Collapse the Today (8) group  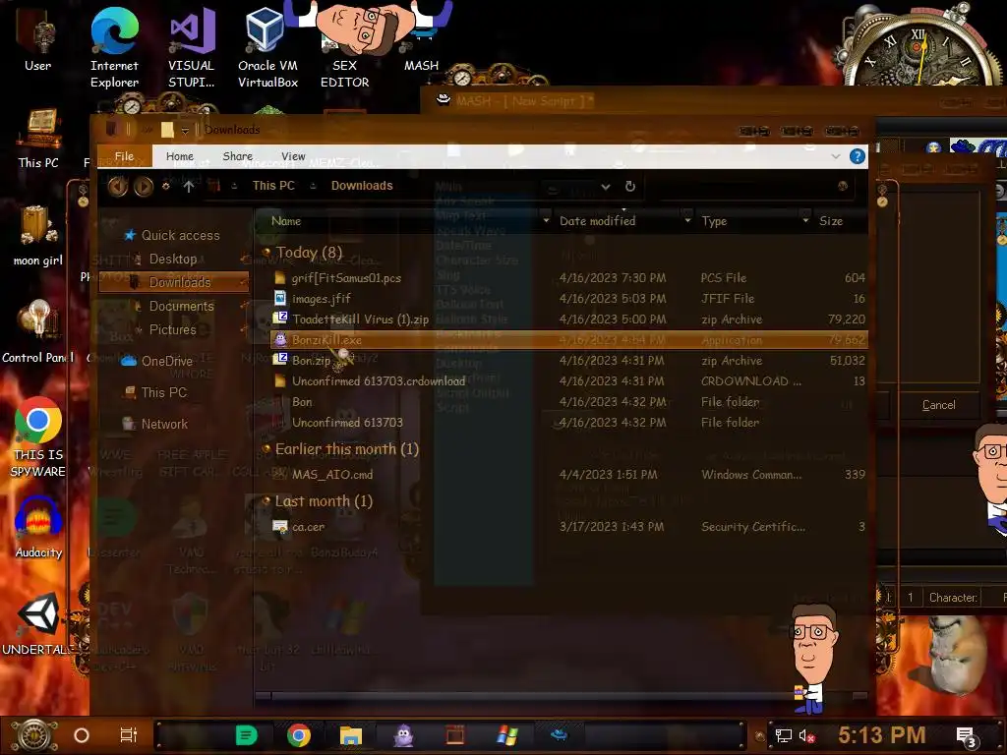point(266,253)
